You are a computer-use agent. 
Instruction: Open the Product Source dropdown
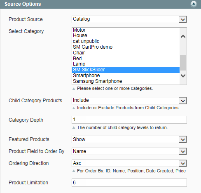(129, 19)
